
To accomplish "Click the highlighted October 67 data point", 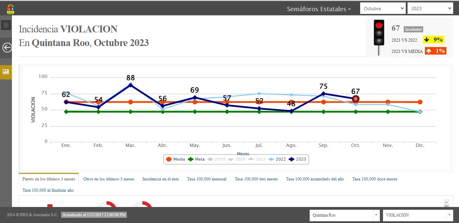I will (x=356, y=99).
